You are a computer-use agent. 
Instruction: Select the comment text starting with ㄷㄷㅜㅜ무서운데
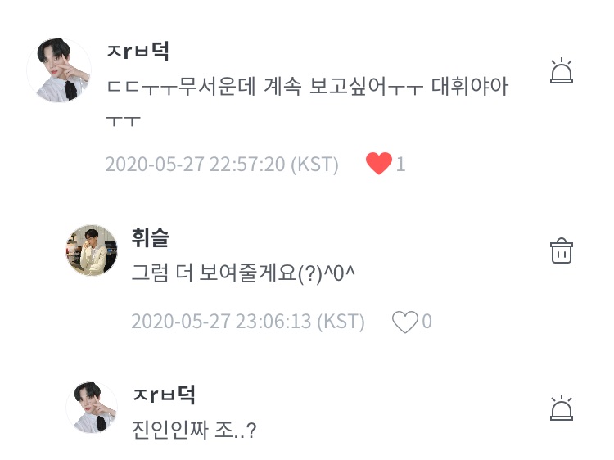[307, 88]
